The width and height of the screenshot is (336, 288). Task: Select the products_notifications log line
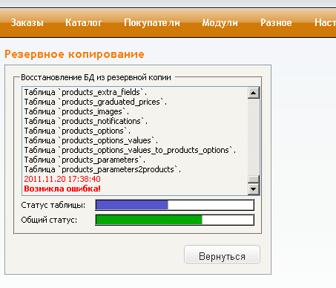click(x=86, y=121)
